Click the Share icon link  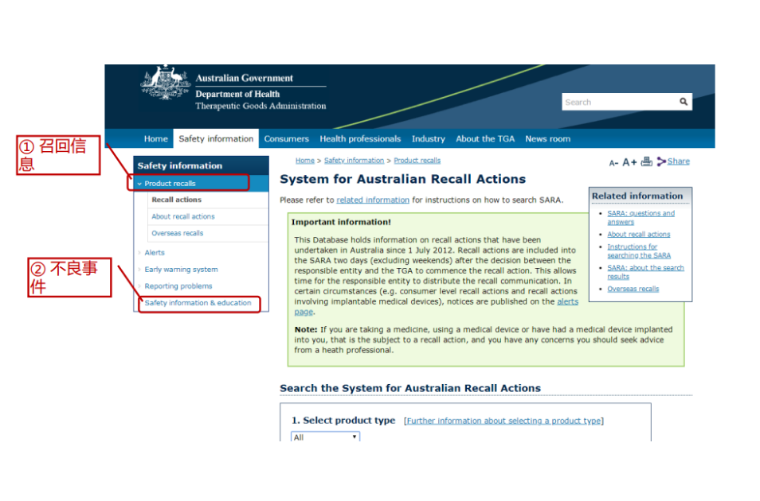click(x=673, y=161)
